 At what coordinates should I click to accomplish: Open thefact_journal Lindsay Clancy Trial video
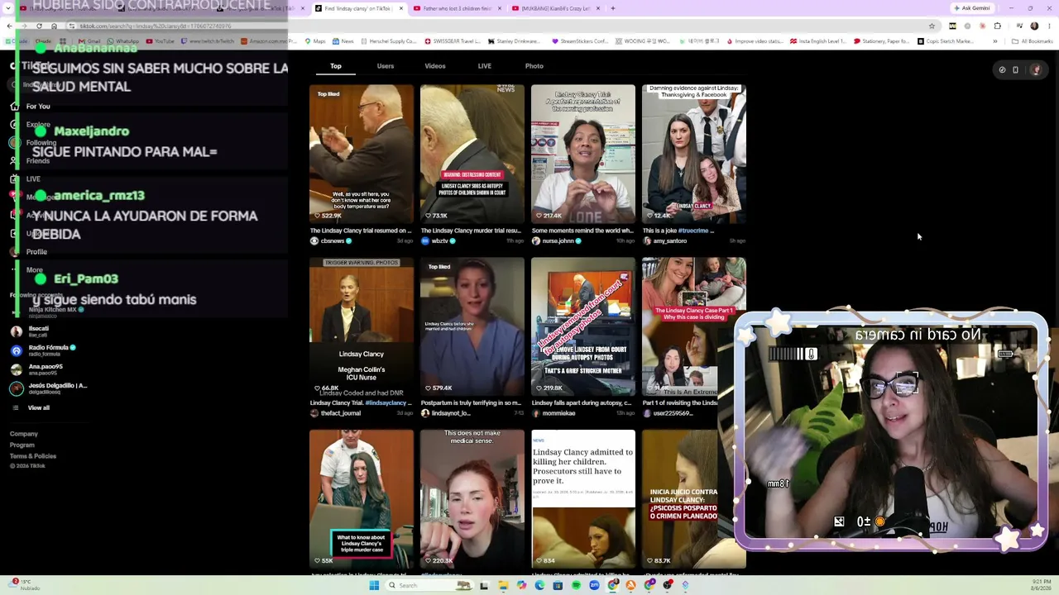(x=362, y=326)
